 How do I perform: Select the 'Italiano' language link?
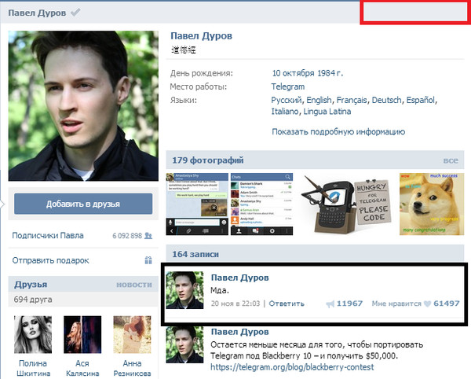pyautogui.click(x=285, y=112)
